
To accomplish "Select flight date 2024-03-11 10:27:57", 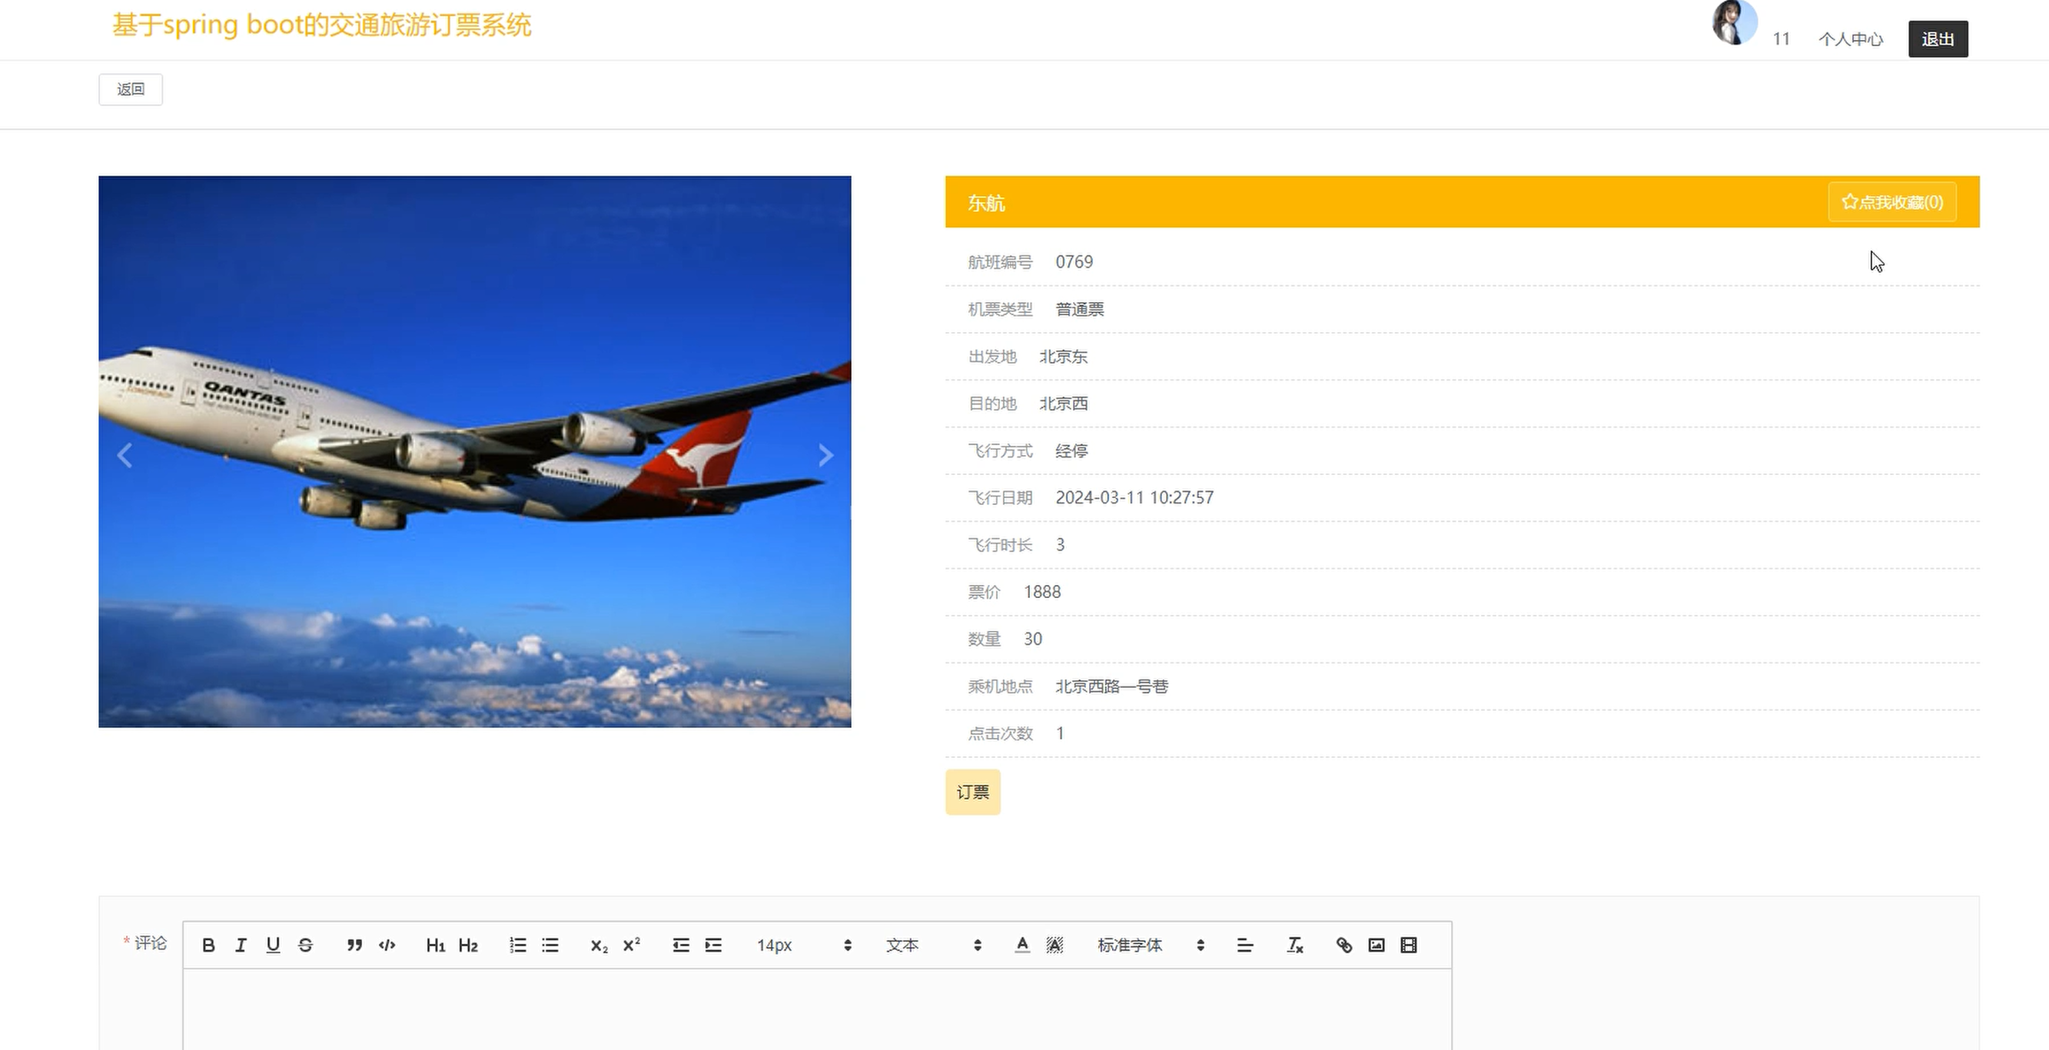I will tap(1134, 497).
